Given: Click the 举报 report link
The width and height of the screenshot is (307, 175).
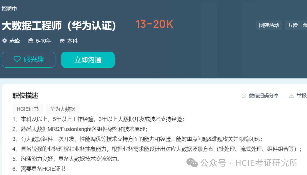Looking at the screenshot, I should (x=302, y=96).
